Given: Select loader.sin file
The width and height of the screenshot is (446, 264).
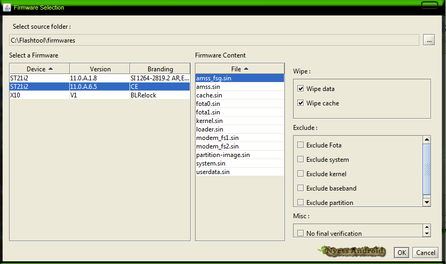Looking at the screenshot, I should tap(240, 129).
